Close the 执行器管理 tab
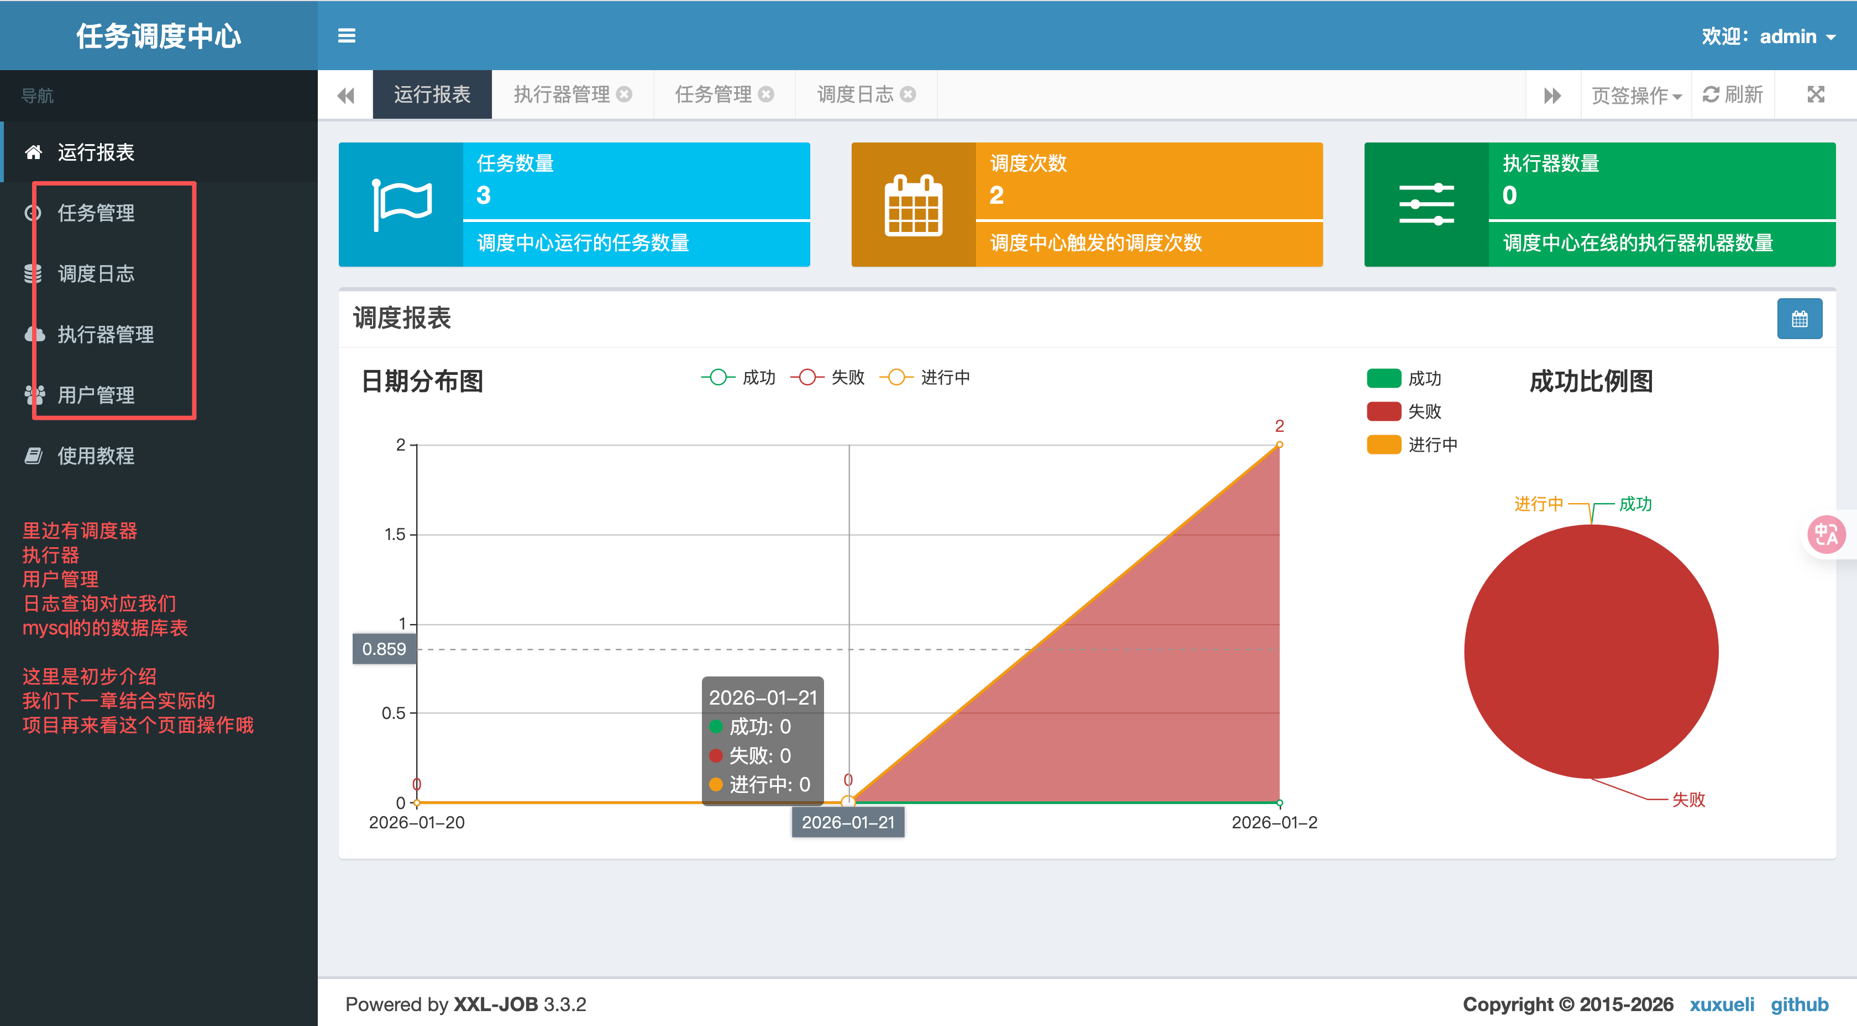Screen dimensions: 1857x1026 point(625,94)
